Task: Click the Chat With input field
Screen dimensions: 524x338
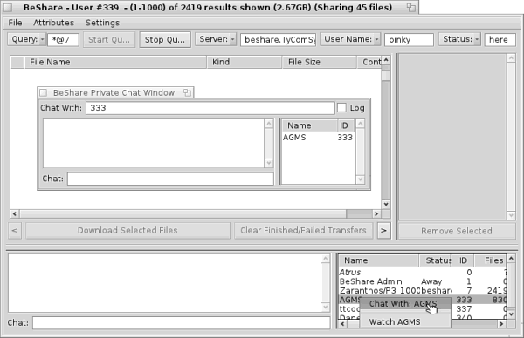Action: tap(210, 108)
